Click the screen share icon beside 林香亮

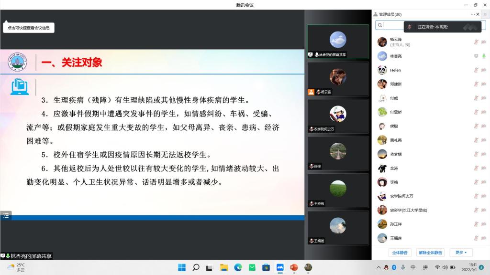pos(476,56)
